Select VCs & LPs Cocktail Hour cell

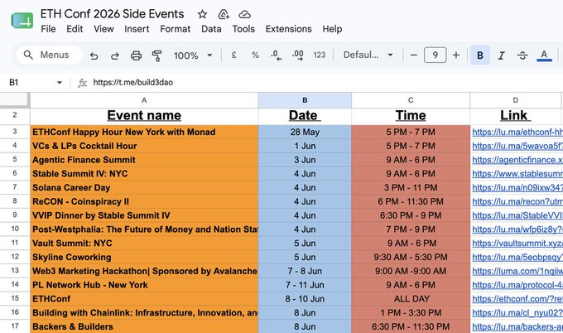(x=144, y=146)
